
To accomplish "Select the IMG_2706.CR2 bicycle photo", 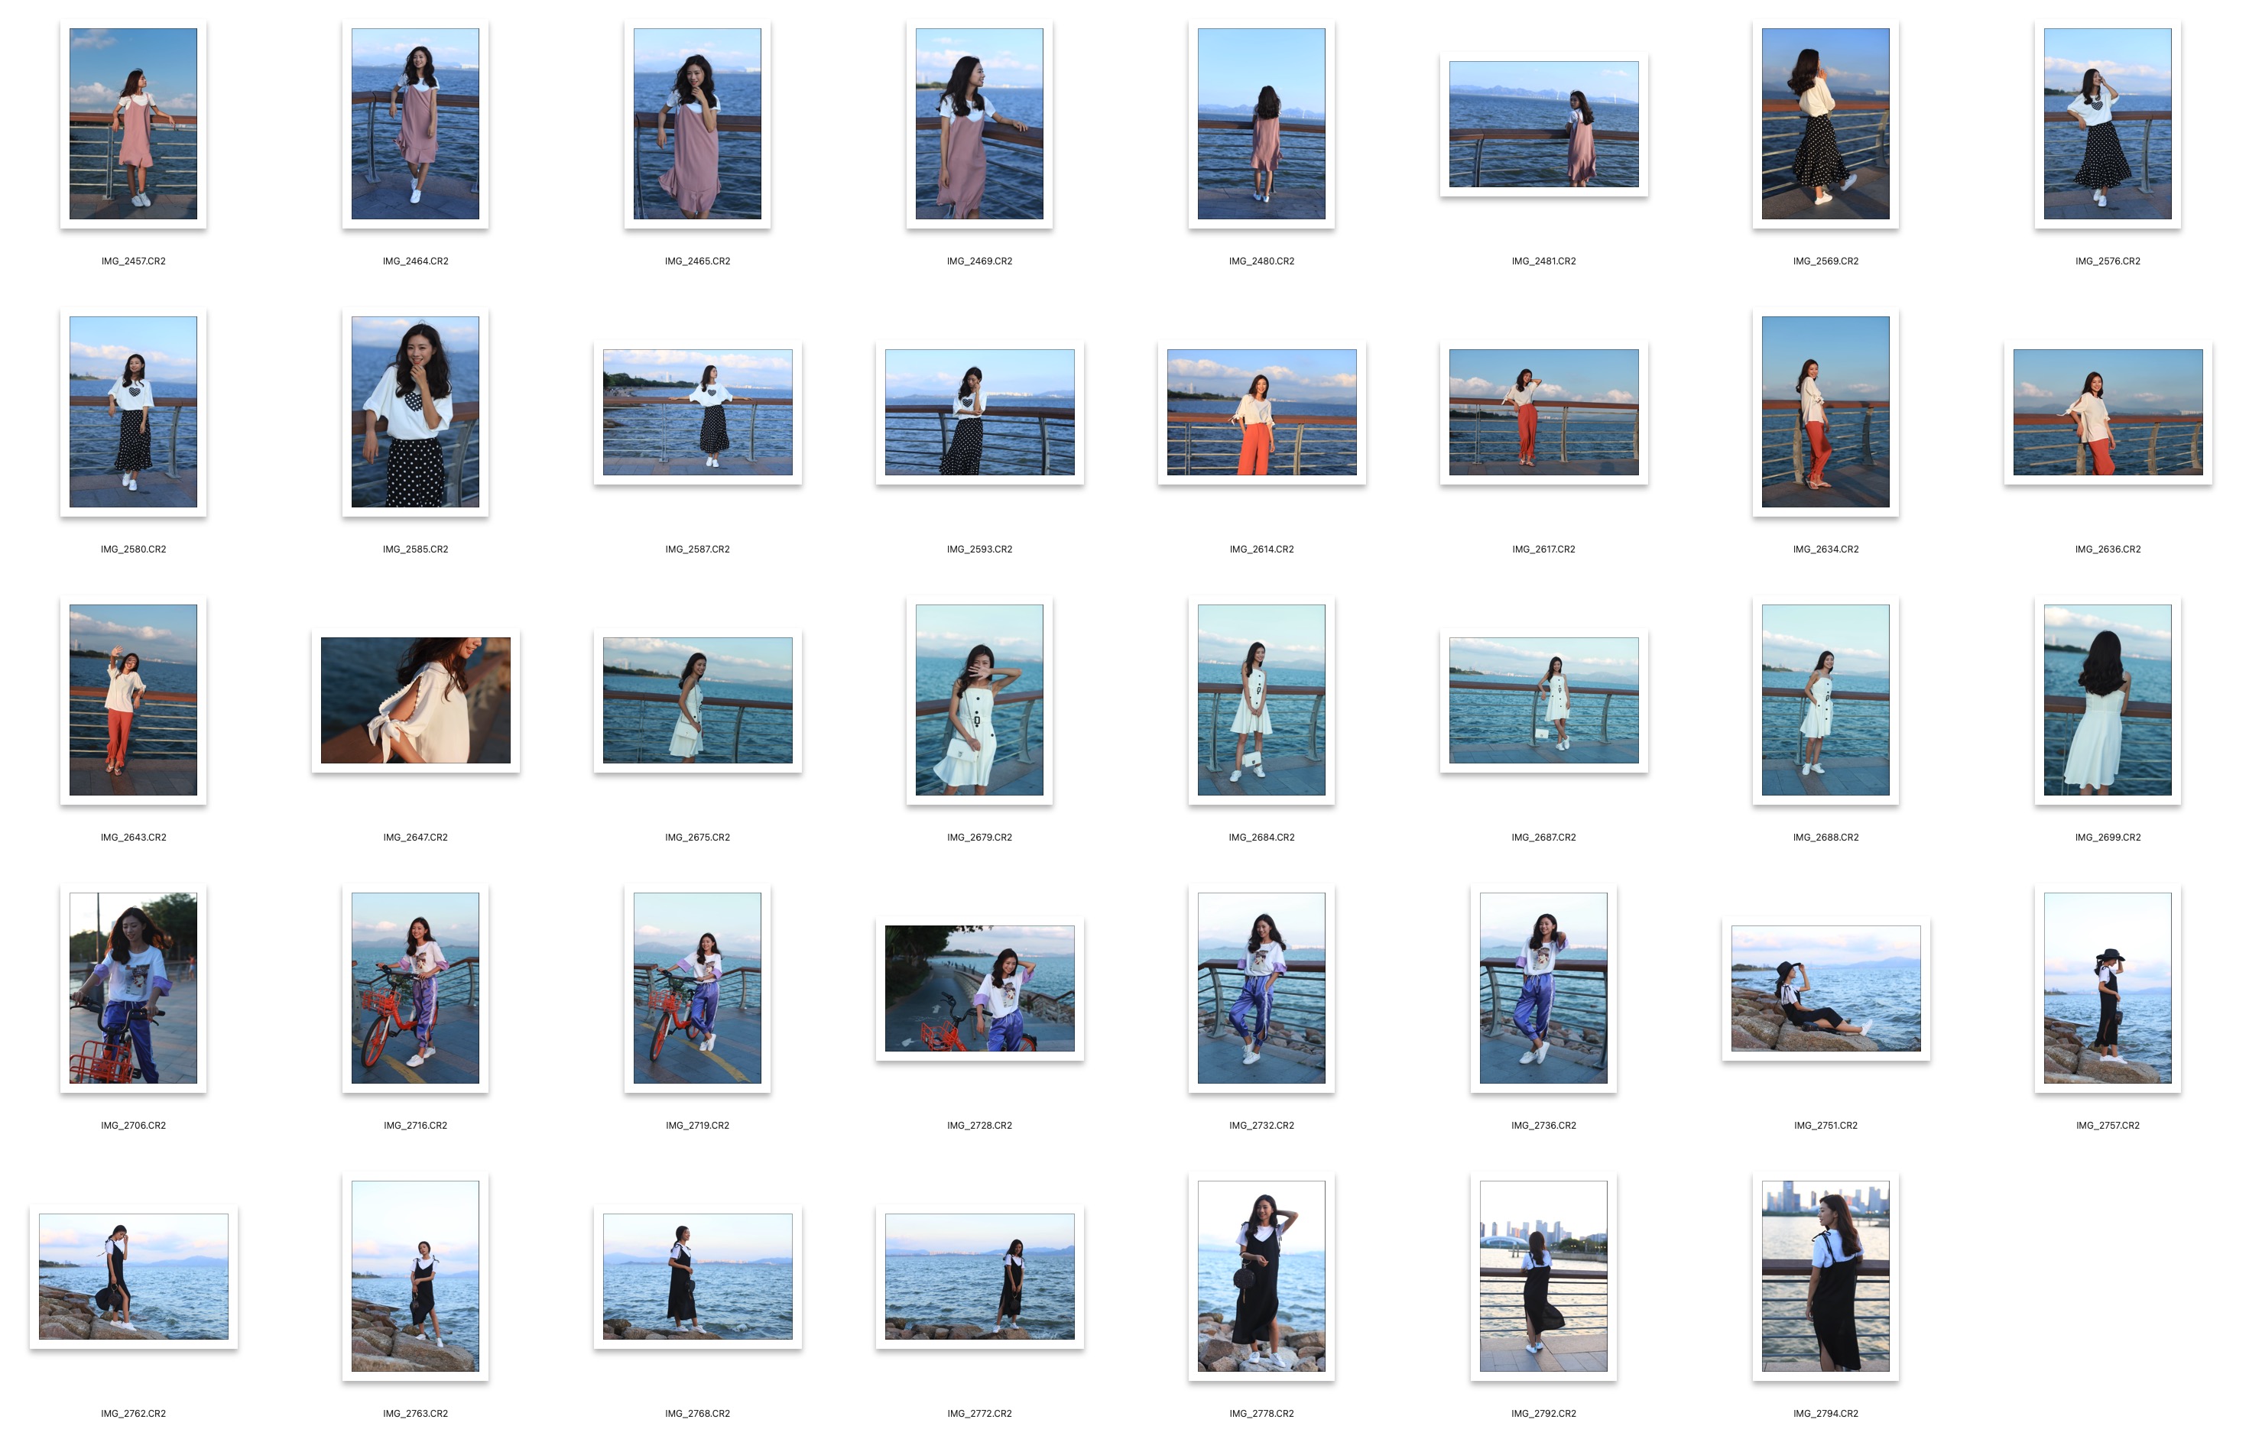I will (133, 987).
